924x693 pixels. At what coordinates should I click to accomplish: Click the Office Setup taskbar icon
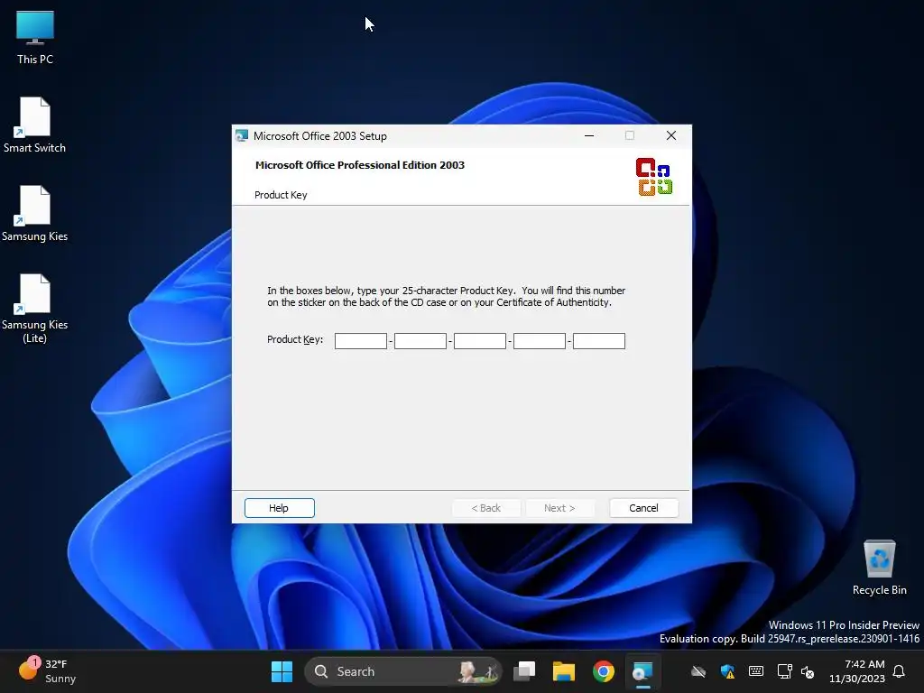coord(642,671)
